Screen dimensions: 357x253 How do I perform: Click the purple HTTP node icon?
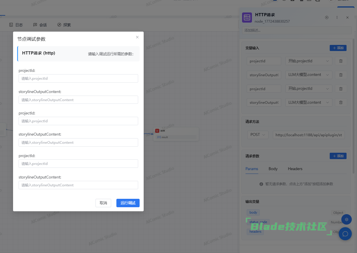tap(247, 18)
